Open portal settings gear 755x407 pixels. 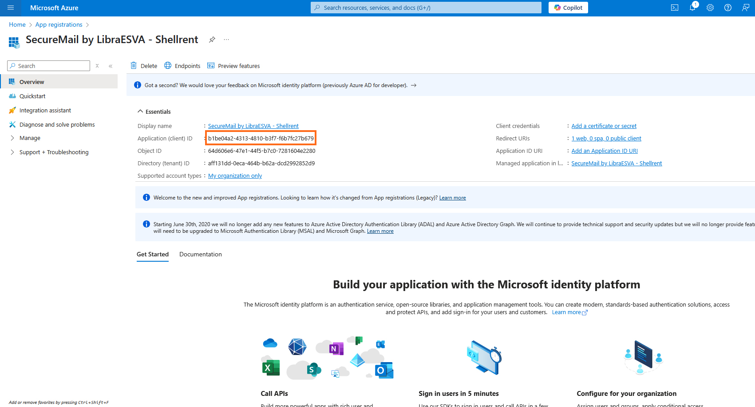(x=710, y=8)
